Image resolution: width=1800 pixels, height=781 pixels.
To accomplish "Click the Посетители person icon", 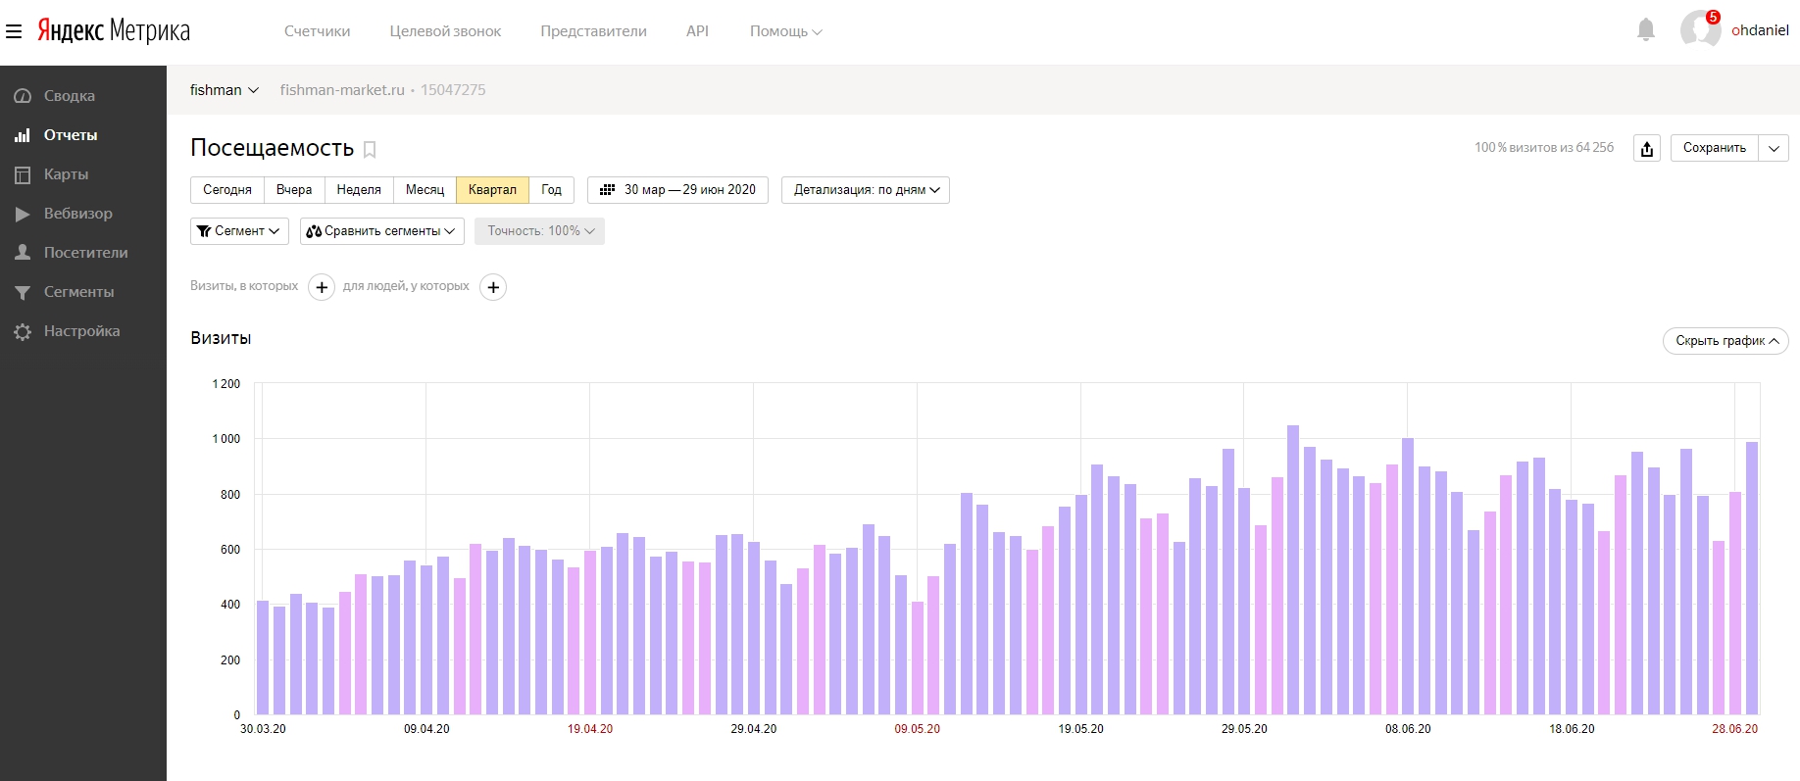I will pos(23,253).
